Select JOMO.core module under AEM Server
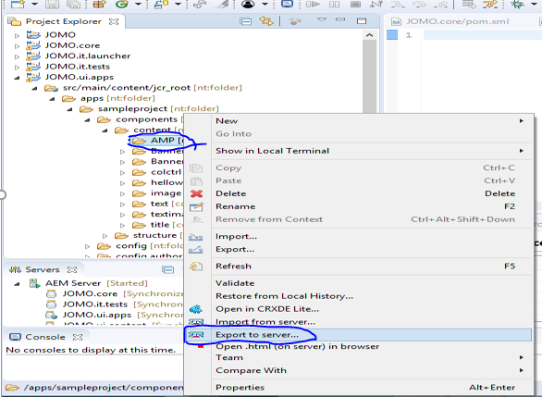The image size is (542, 397). point(90,293)
